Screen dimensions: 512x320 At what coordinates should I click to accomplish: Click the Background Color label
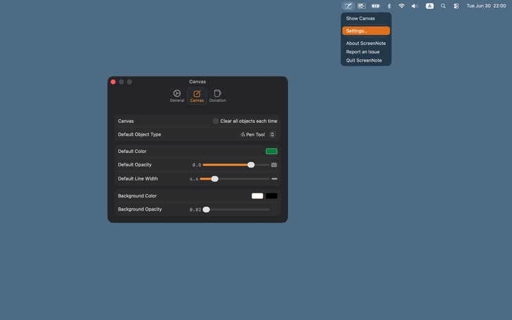coord(137,196)
